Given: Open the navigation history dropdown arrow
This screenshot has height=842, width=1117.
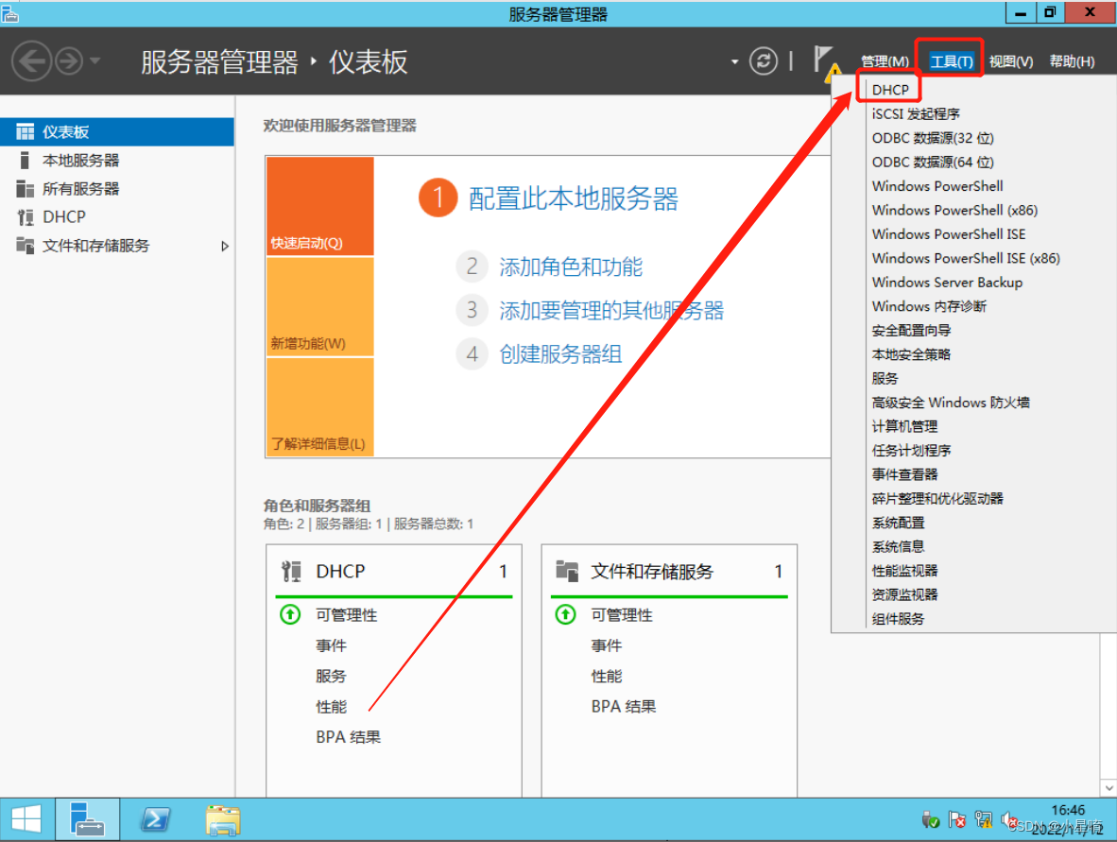Looking at the screenshot, I should [95, 61].
